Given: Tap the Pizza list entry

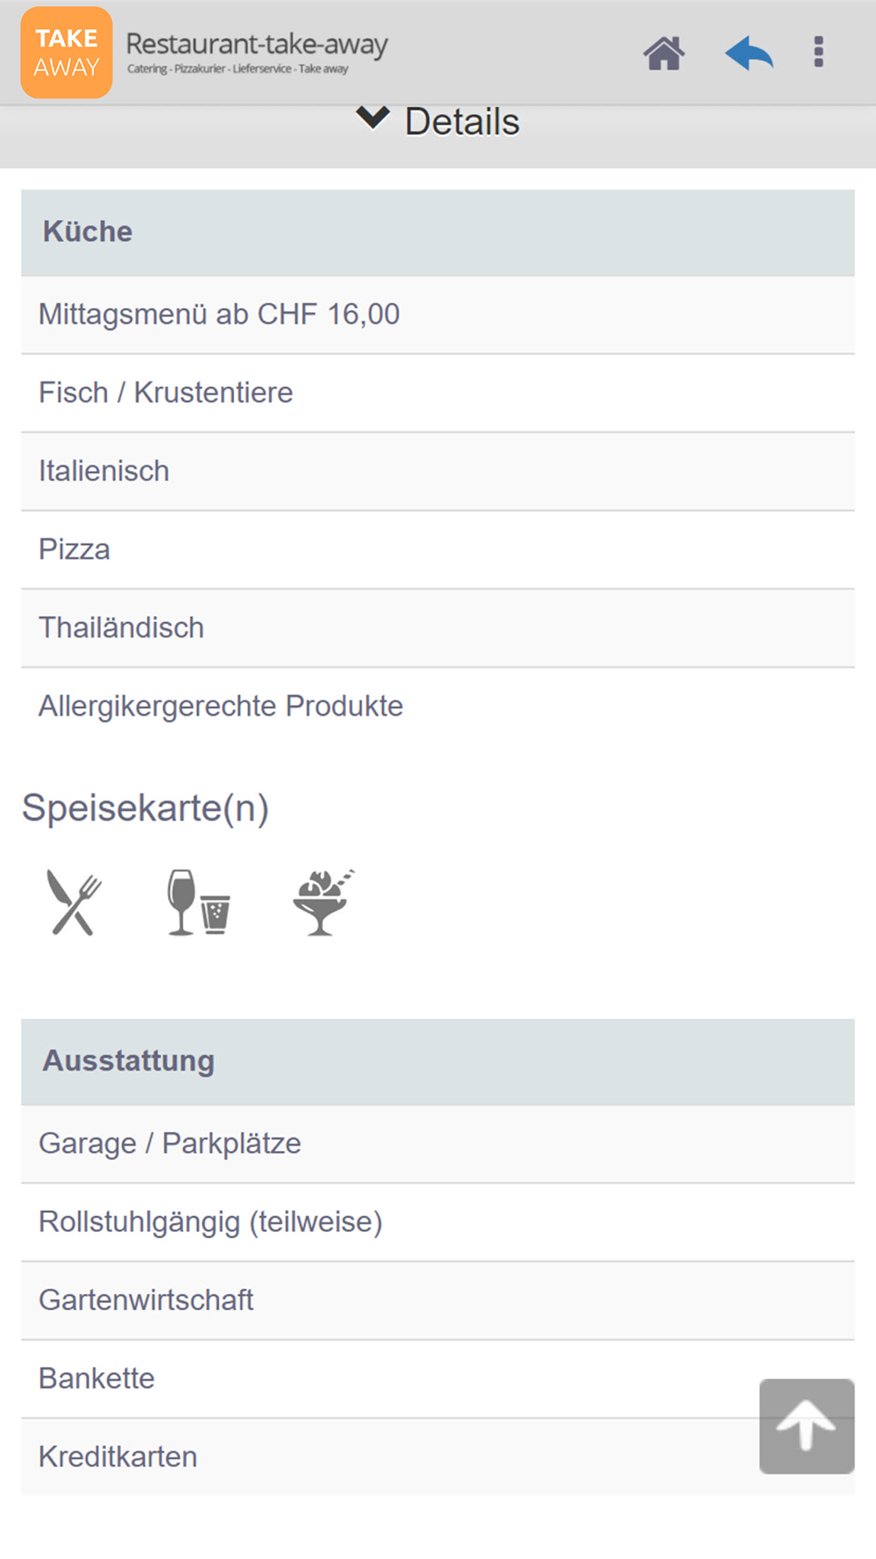Looking at the screenshot, I should point(438,550).
